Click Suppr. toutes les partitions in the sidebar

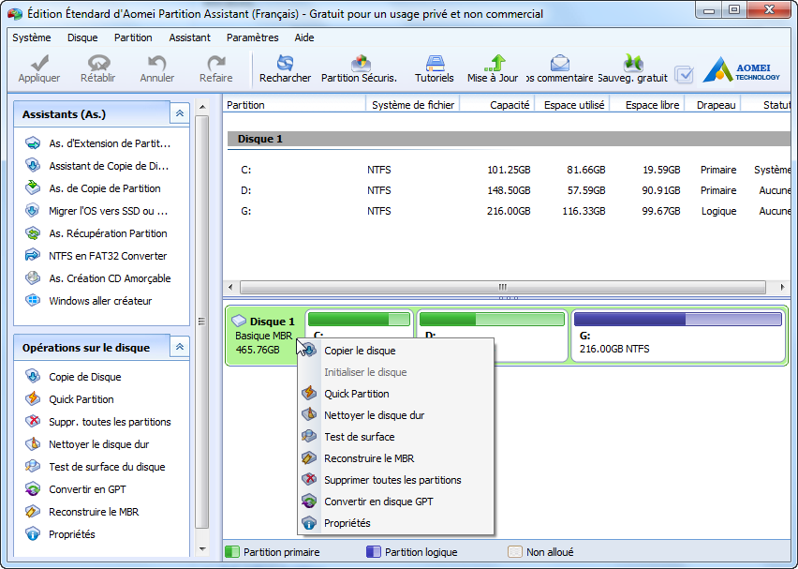(x=98, y=422)
